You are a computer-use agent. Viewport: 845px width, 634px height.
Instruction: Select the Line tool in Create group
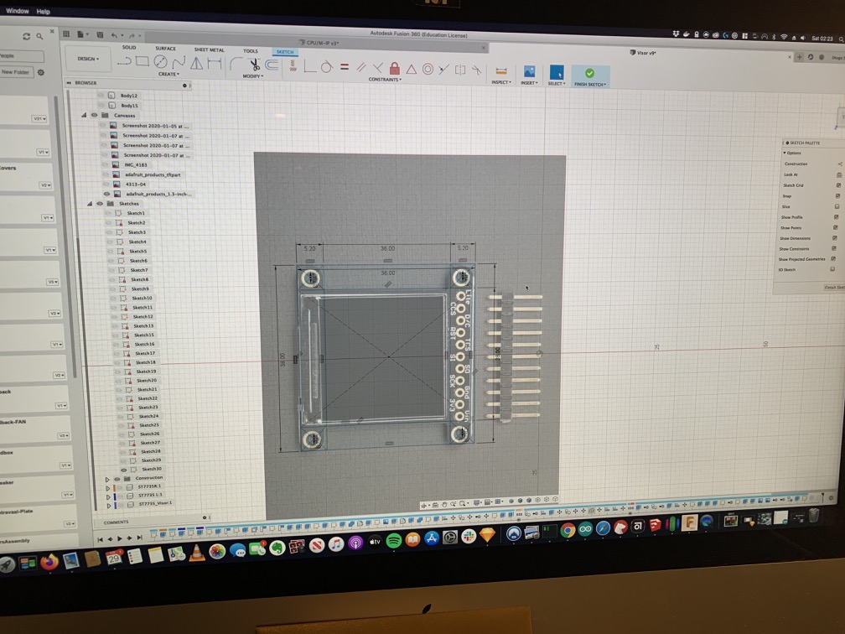[x=124, y=61]
